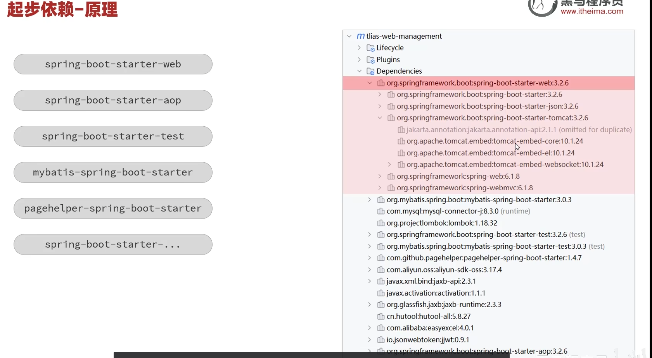Screen dimensions: 652x358
Task: Click library icon beside spring-boot-starter-json:3.2.6
Action: (x=391, y=106)
